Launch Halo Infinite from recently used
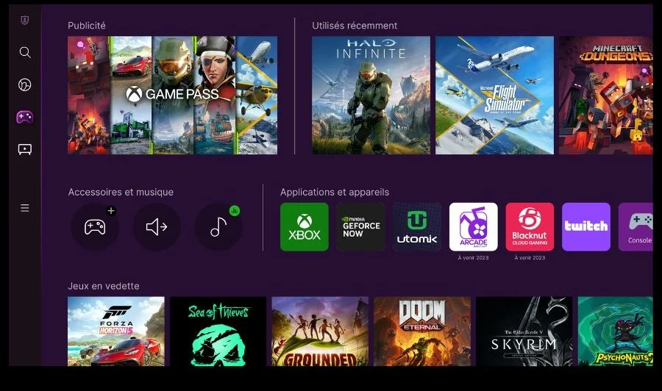The image size is (662, 391). [x=371, y=95]
